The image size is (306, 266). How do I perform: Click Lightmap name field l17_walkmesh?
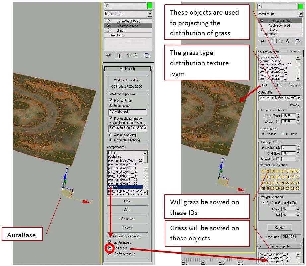pyautogui.click(x=127, y=112)
